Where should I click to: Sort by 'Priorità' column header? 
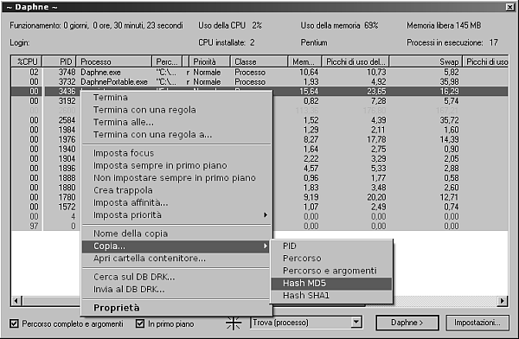209,61
